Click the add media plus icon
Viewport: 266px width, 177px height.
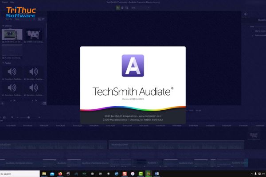click(x=2, y=103)
